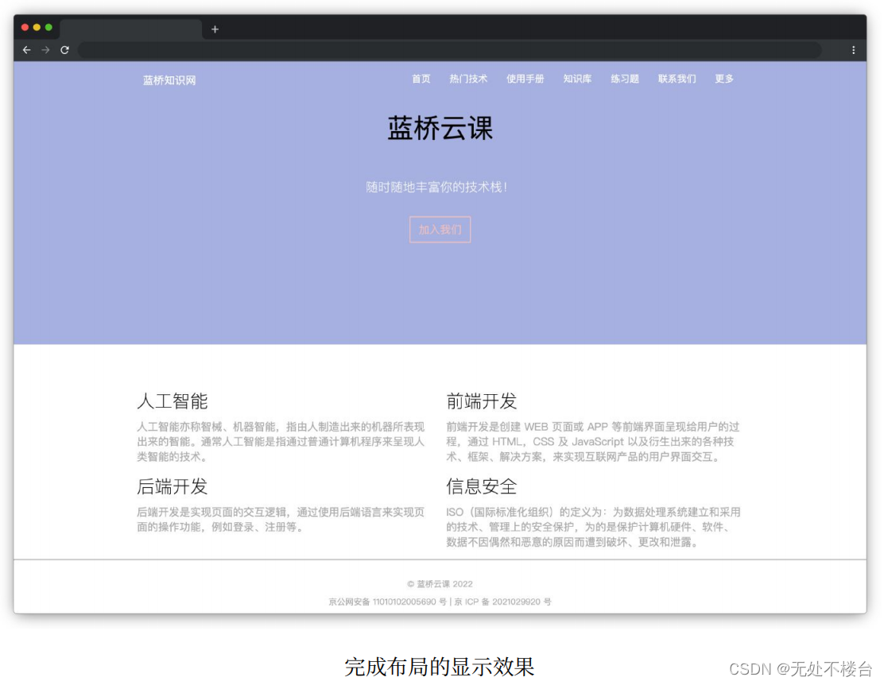
Task: Maximize window with green traffic light
Action: click(48, 27)
